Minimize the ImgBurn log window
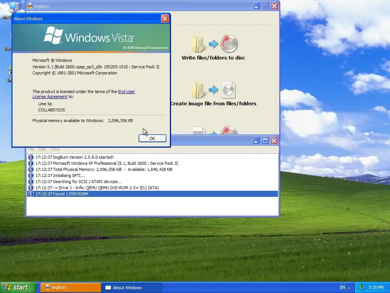The width and height of the screenshot is (390, 293). click(x=256, y=140)
